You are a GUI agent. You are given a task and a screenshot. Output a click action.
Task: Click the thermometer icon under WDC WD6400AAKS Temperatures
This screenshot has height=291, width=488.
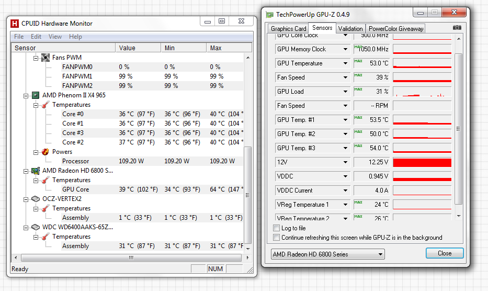click(x=46, y=237)
